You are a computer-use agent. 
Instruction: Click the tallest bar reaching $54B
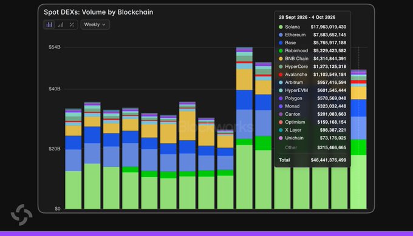[x=244, y=128]
